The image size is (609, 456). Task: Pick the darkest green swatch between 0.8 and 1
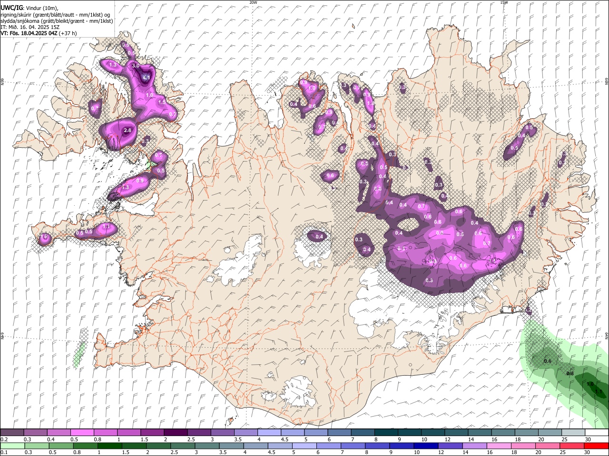[86, 446]
